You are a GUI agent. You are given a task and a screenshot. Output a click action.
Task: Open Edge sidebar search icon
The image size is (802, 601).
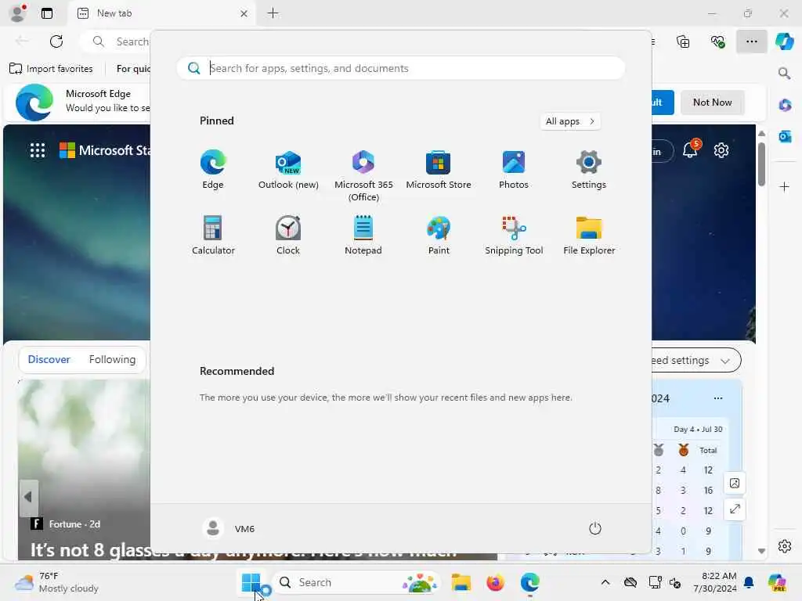(x=784, y=73)
